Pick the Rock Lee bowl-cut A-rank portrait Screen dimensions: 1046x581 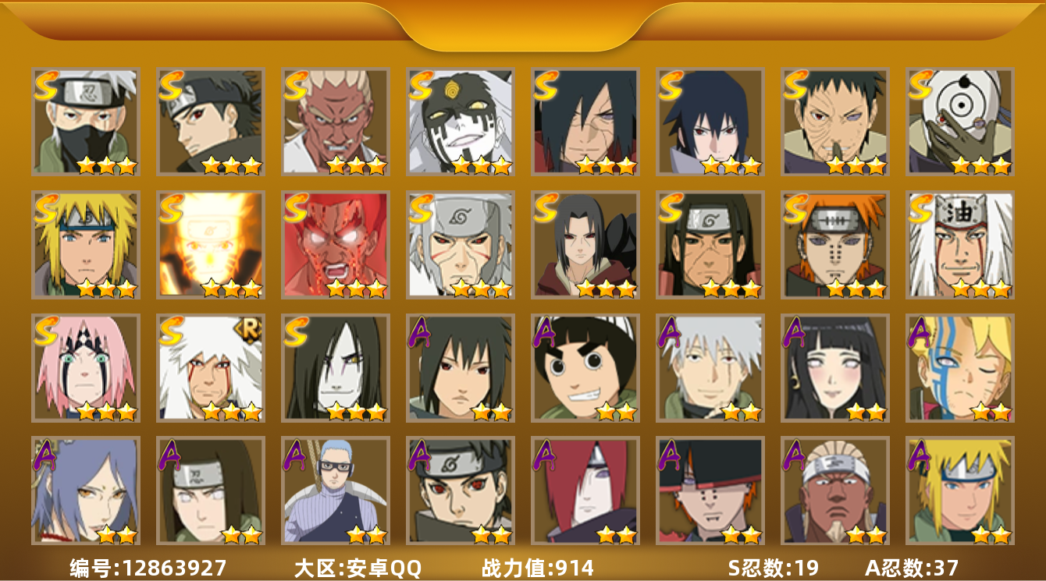click(x=585, y=367)
